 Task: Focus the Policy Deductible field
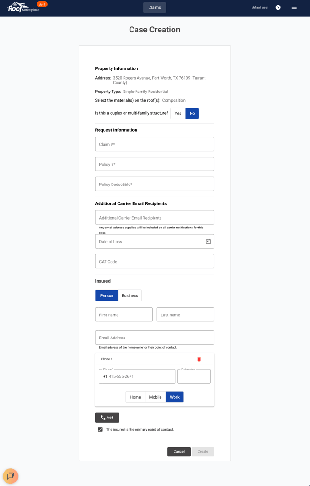pos(155,184)
